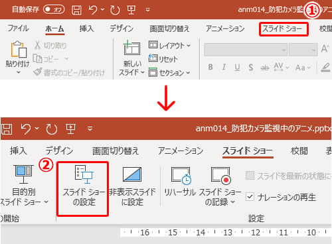Open 画面切り替え tab in the lower ribbon

116,151
